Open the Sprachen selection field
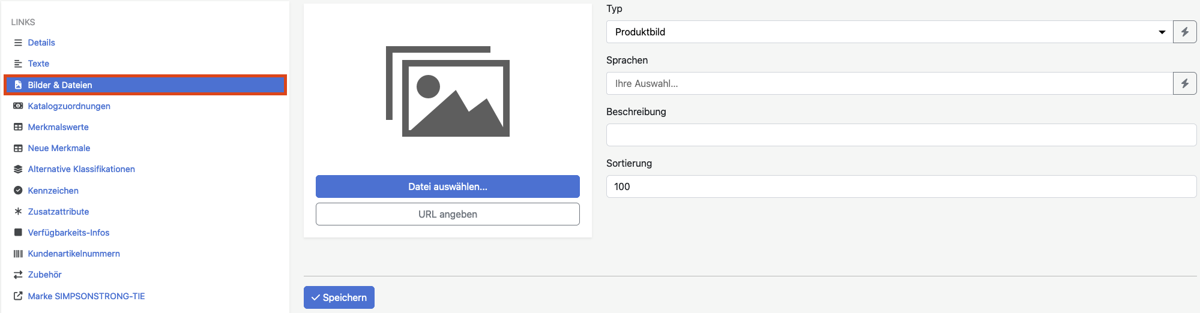 coord(889,83)
